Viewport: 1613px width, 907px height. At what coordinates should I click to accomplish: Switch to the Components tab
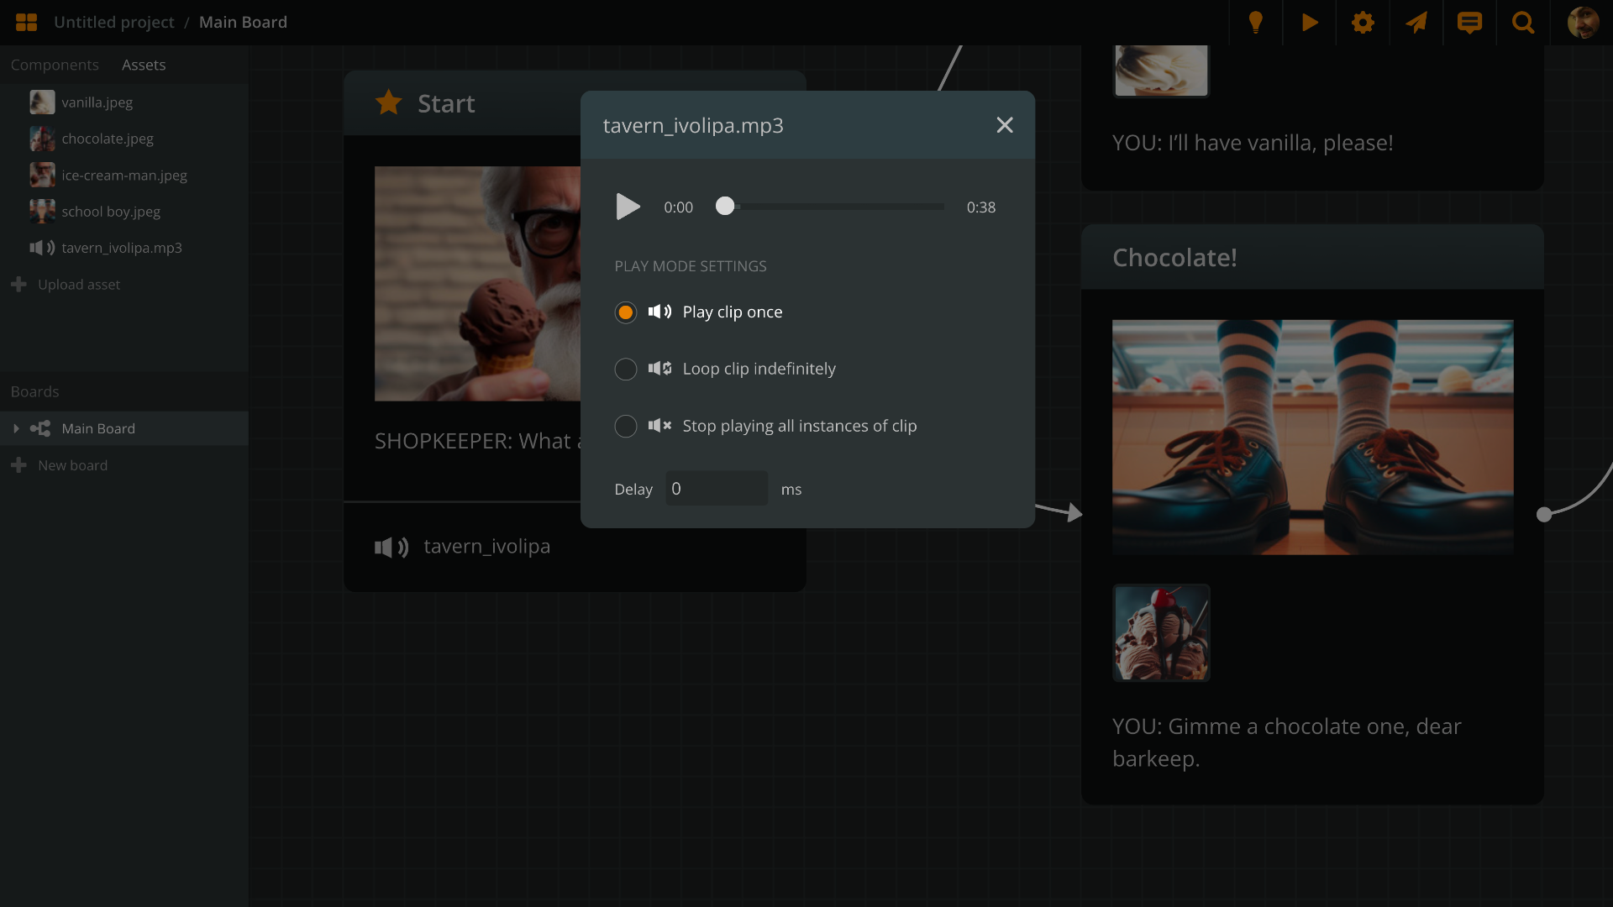55,65
